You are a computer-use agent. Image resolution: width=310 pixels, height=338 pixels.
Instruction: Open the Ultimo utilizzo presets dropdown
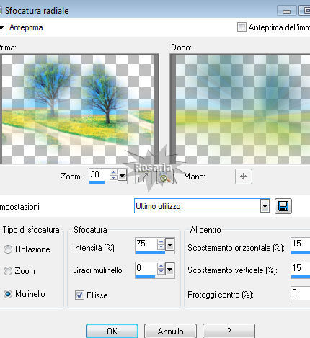point(265,206)
